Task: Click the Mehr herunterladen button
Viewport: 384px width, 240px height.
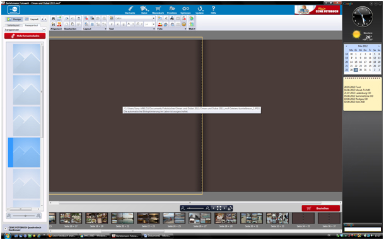Action: tap(25, 36)
